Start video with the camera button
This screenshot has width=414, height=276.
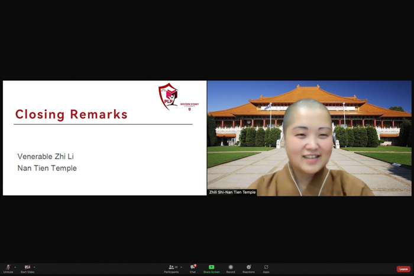(x=27, y=269)
